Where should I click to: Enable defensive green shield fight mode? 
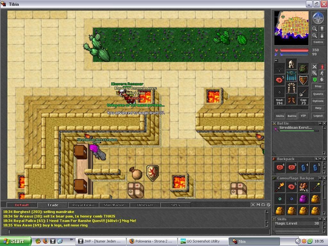(315, 79)
